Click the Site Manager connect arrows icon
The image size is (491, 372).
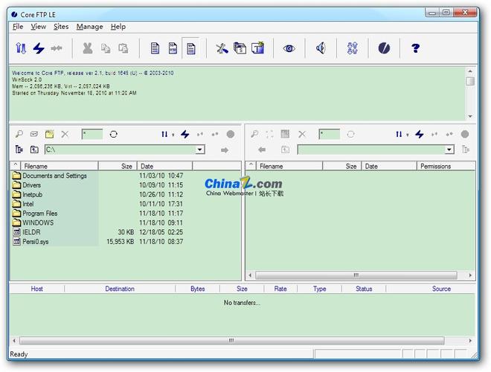[x=21, y=48]
